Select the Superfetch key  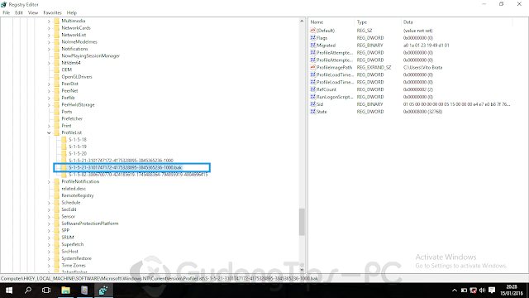[73, 244]
